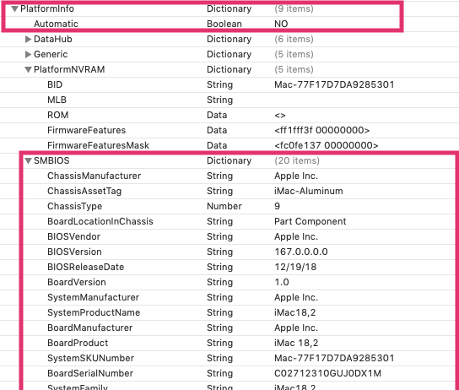Click the Boolean type of Automatic row

pyautogui.click(x=224, y=24)
